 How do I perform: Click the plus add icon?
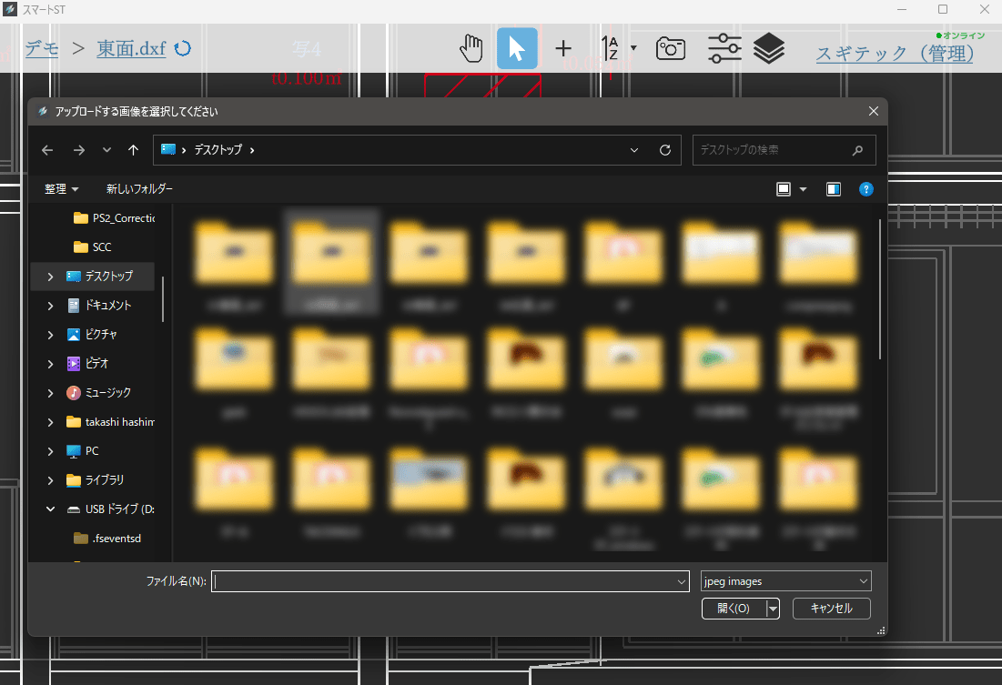[x=563, y=48]
